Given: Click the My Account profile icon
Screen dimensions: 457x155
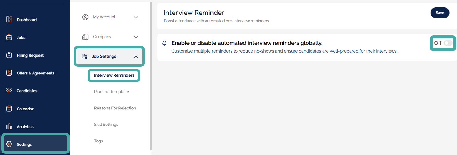Looking at the screenshot, I should click(85, 17).
